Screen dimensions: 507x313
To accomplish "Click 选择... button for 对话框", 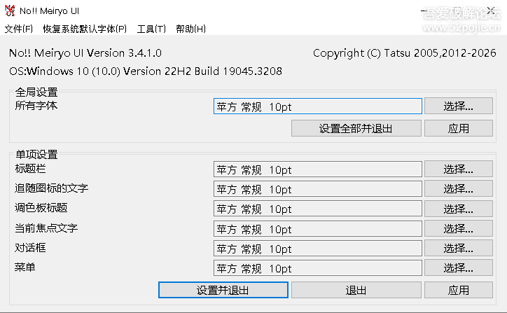I will point(459,249).
